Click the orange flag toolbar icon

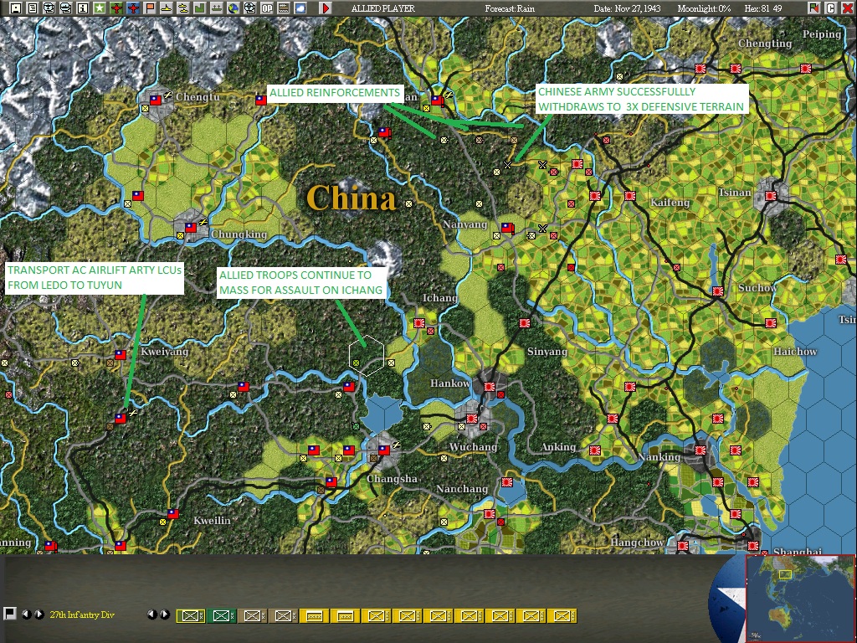point(150,8)
